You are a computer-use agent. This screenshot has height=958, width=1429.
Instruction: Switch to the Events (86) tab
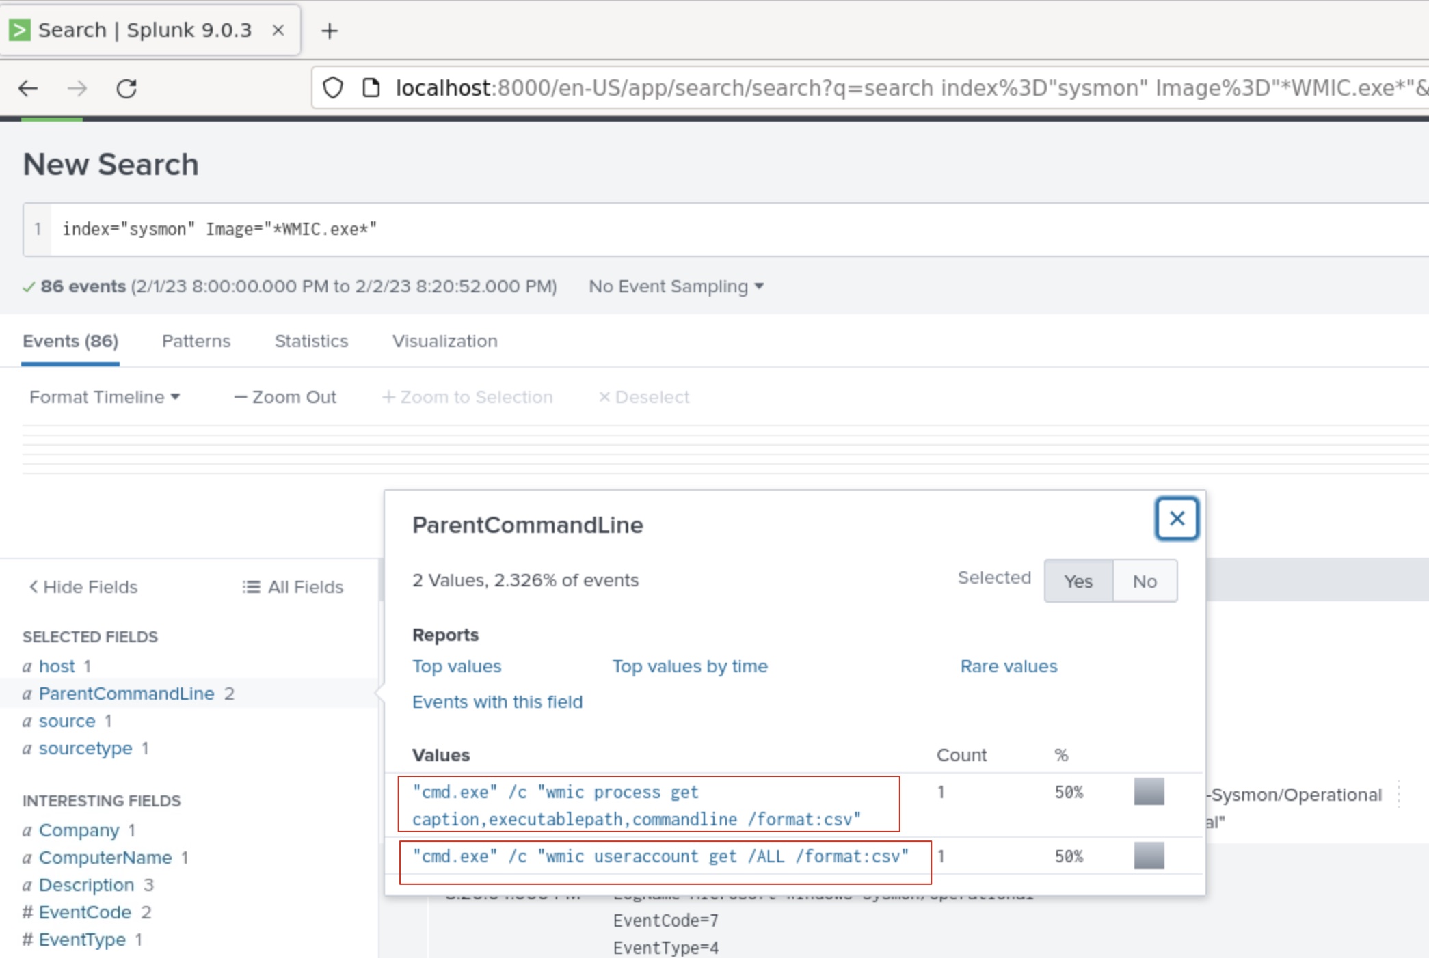[70, 341]
